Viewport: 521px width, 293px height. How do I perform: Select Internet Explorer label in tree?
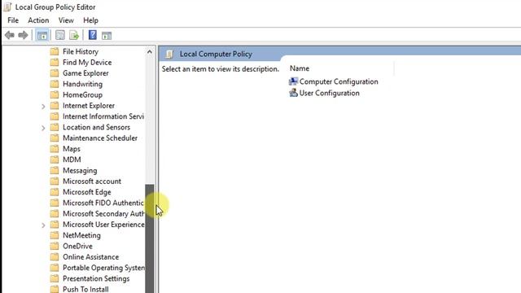click(x=89, y=106)
